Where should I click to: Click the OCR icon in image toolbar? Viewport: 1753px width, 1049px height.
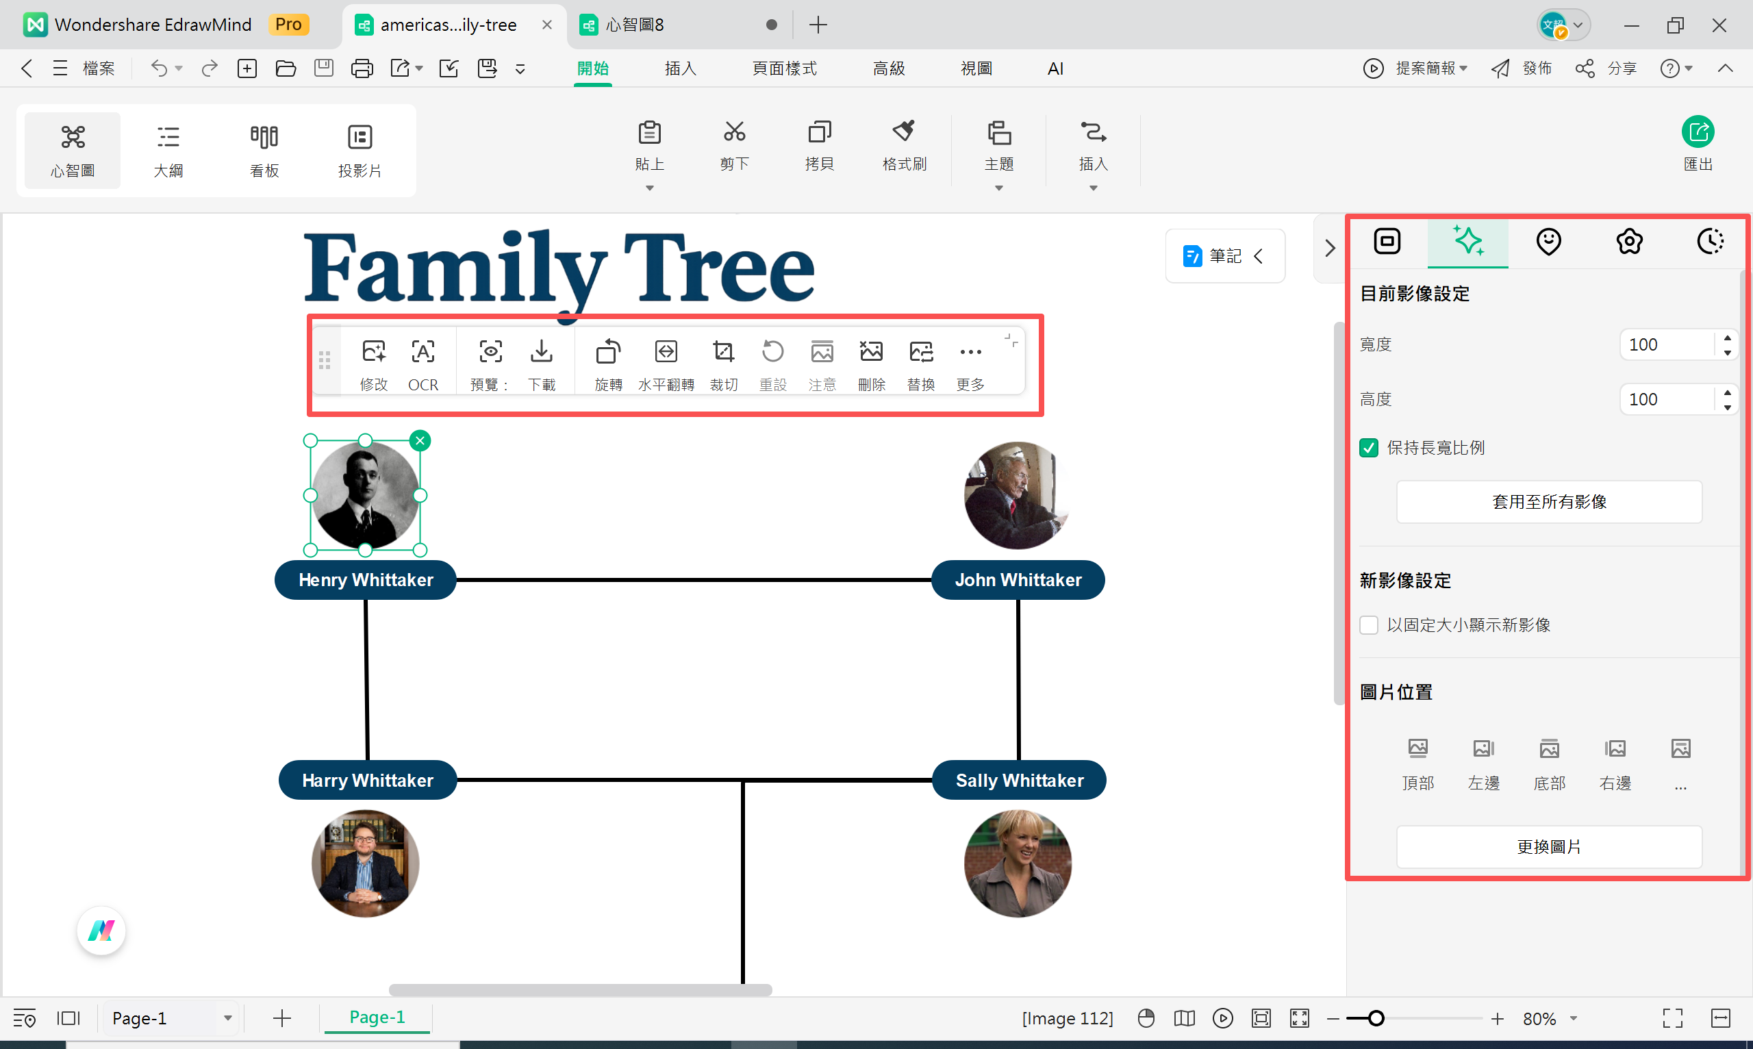click(x=423, y=351)
